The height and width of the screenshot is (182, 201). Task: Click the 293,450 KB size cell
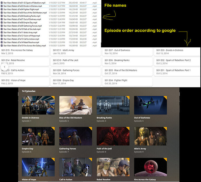(73, 3)
